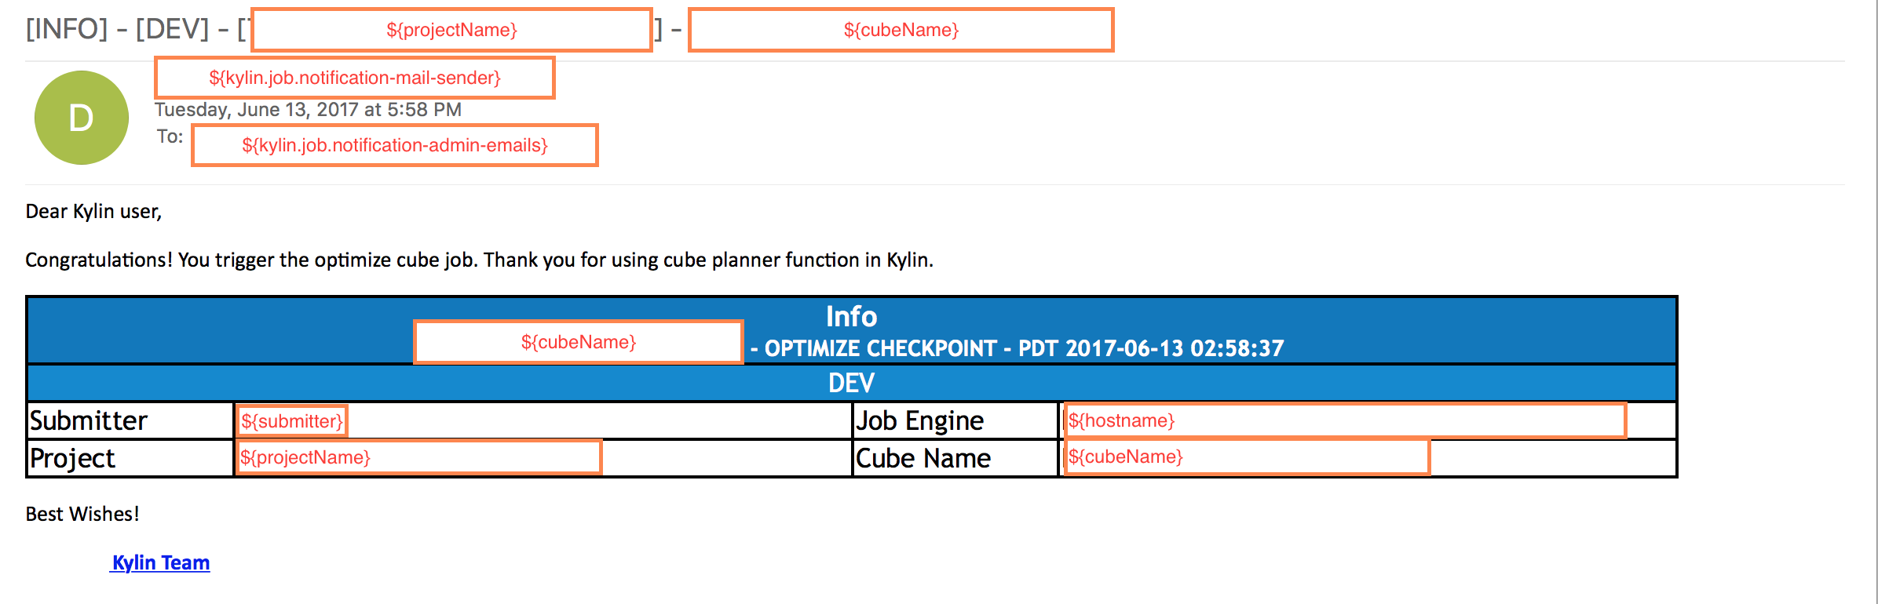Select the projectName placeholder in subject line
The height and width of the screenshot is (604, 1878).
(451, 30)
